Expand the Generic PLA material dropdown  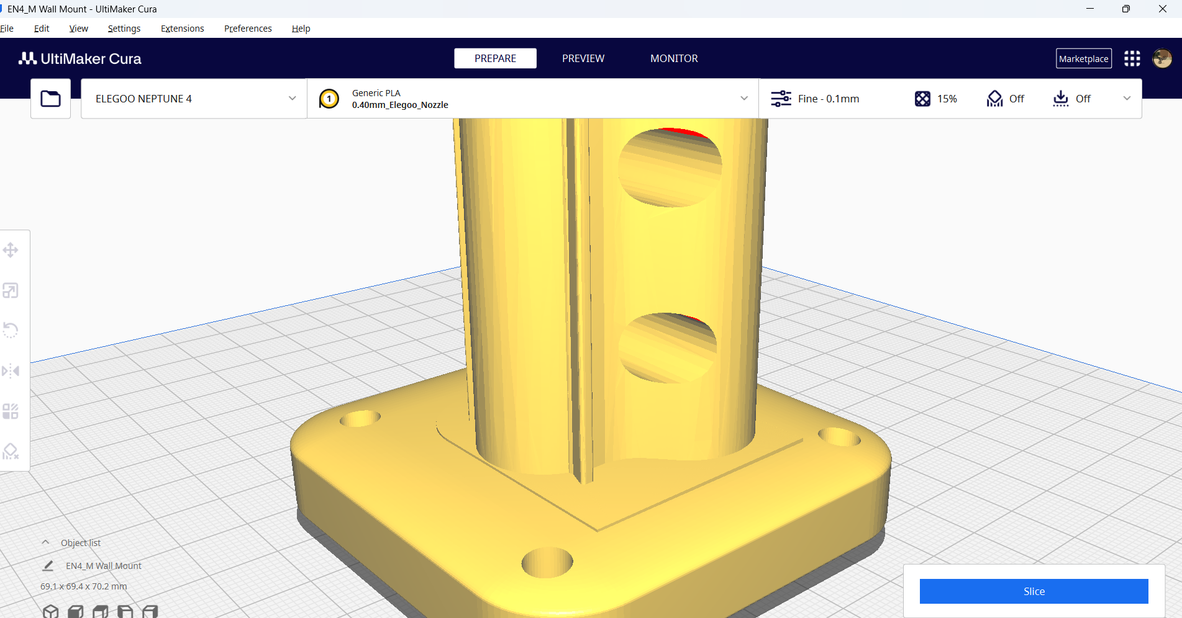[533, 99]
